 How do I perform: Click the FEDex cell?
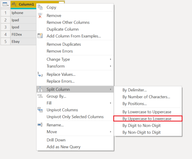tap(23, 34)
